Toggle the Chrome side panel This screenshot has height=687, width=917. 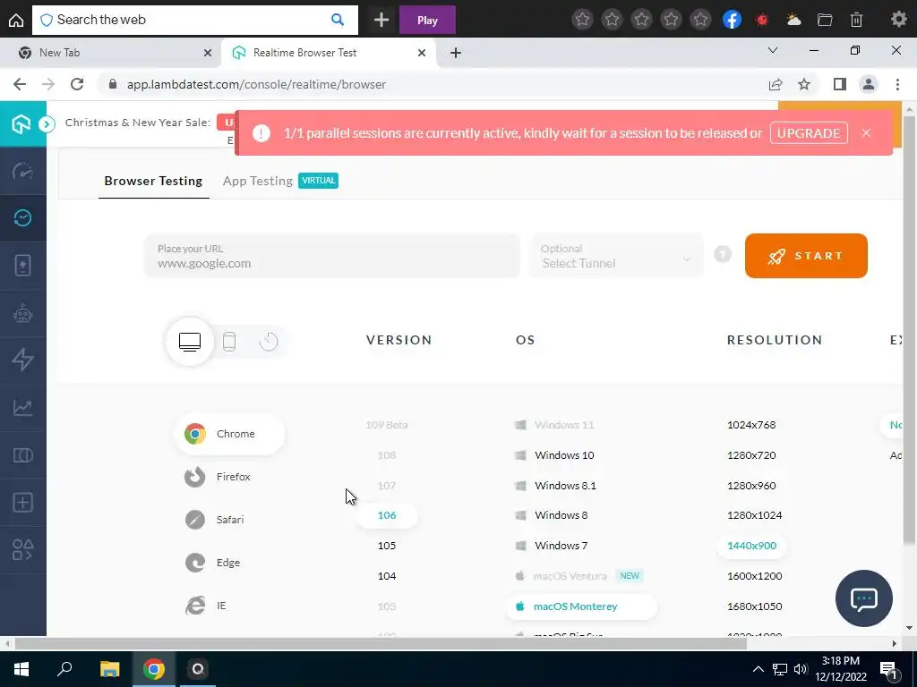click(840, 84)
